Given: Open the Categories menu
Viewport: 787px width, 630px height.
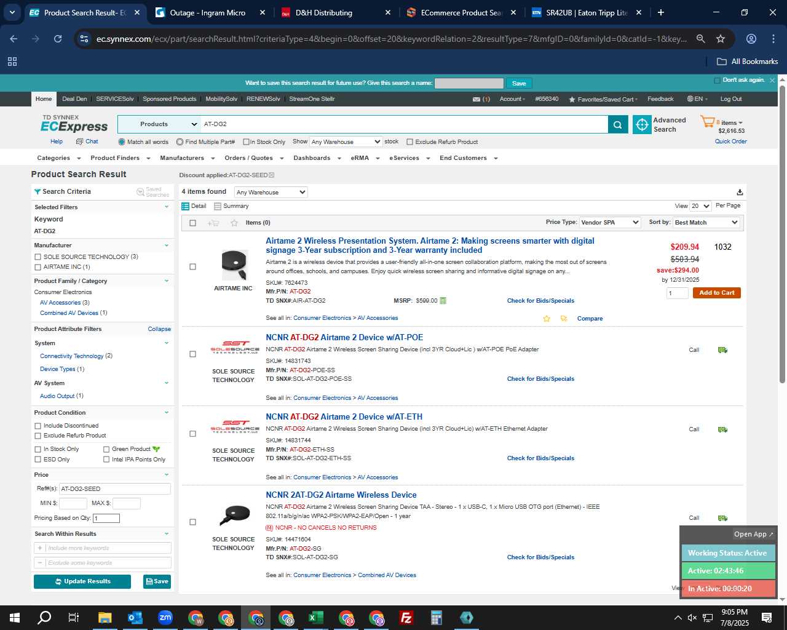Looking at the screenshot, I should [x=58, y=158].
